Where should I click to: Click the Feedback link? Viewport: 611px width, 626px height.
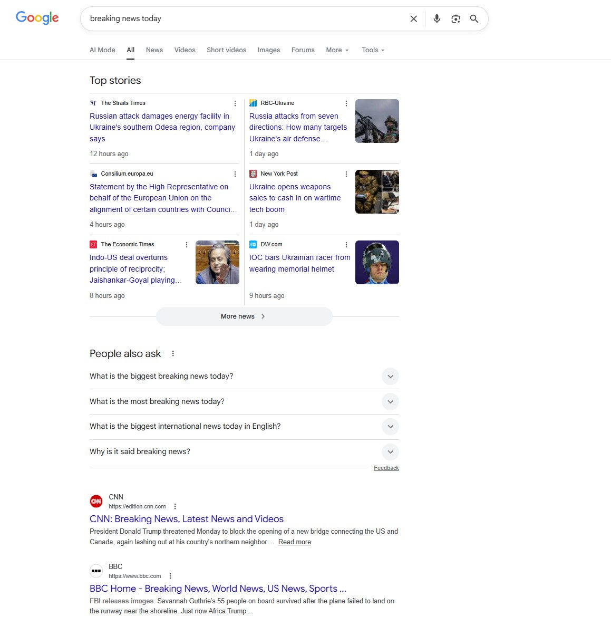click(386, 468)
